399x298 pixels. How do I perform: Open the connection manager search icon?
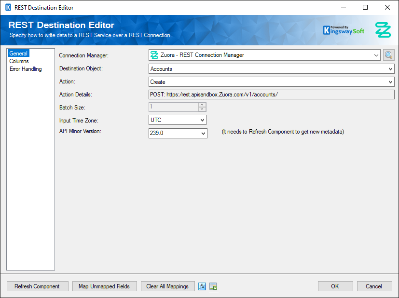[x=388, y=55]
